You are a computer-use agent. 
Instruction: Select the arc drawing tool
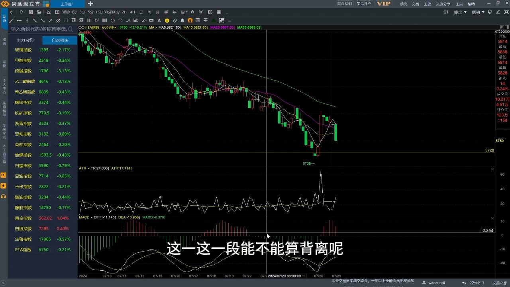point(120,21)
